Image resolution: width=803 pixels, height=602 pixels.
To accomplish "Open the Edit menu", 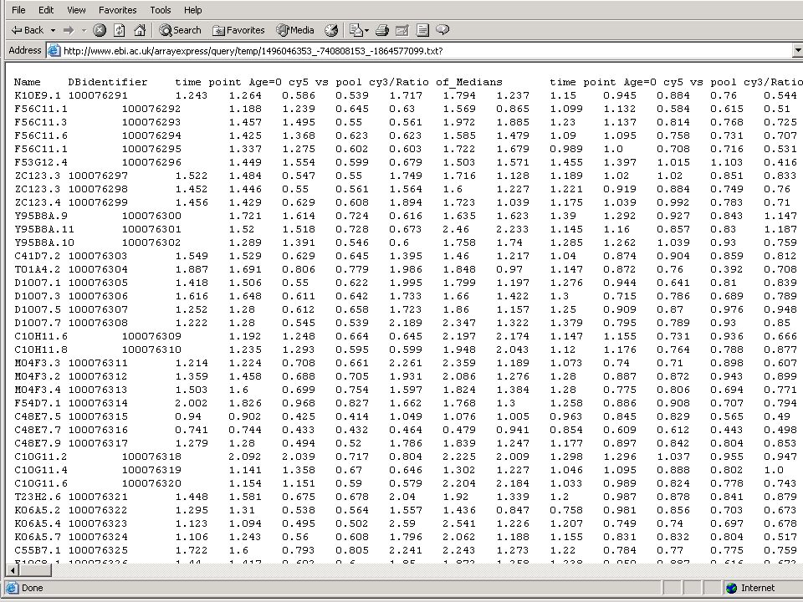I will [46, 10].
